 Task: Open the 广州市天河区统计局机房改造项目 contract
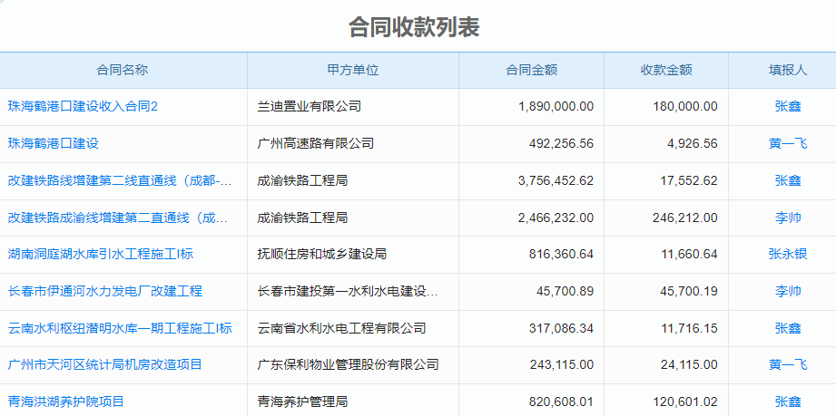coord(105,364)
